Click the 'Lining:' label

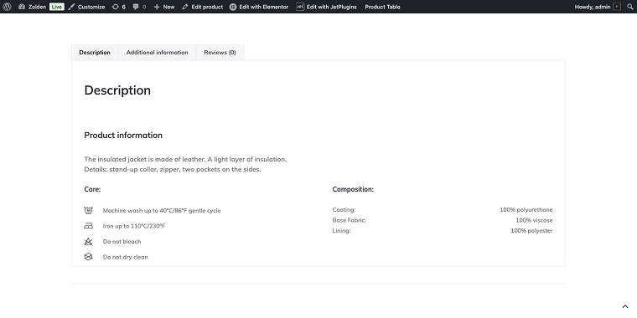(x=341, y=230)
